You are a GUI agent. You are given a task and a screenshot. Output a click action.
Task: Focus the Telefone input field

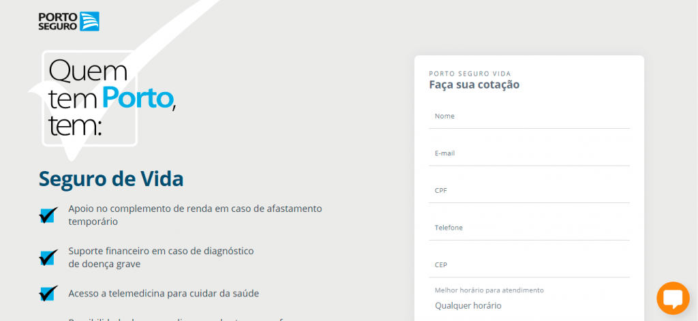click(529, 228)
